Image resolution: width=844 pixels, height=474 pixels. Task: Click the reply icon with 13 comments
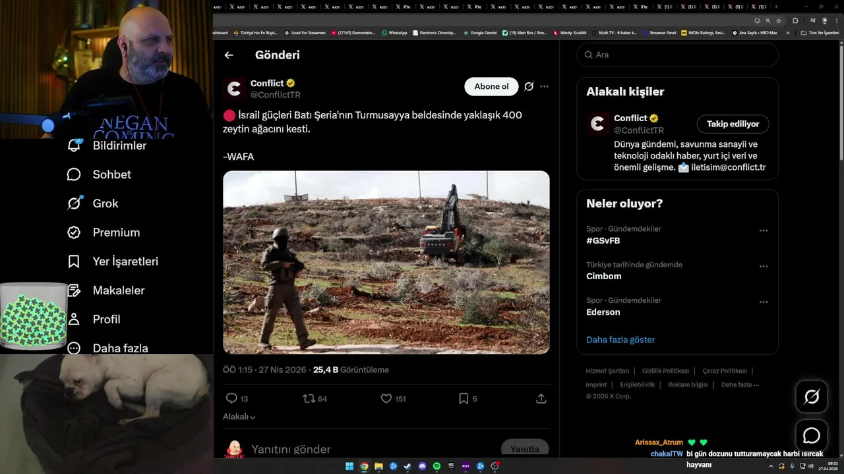tap(231, 398)
